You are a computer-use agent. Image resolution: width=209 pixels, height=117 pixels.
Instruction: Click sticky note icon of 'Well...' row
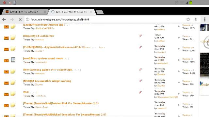click(13, 94)
